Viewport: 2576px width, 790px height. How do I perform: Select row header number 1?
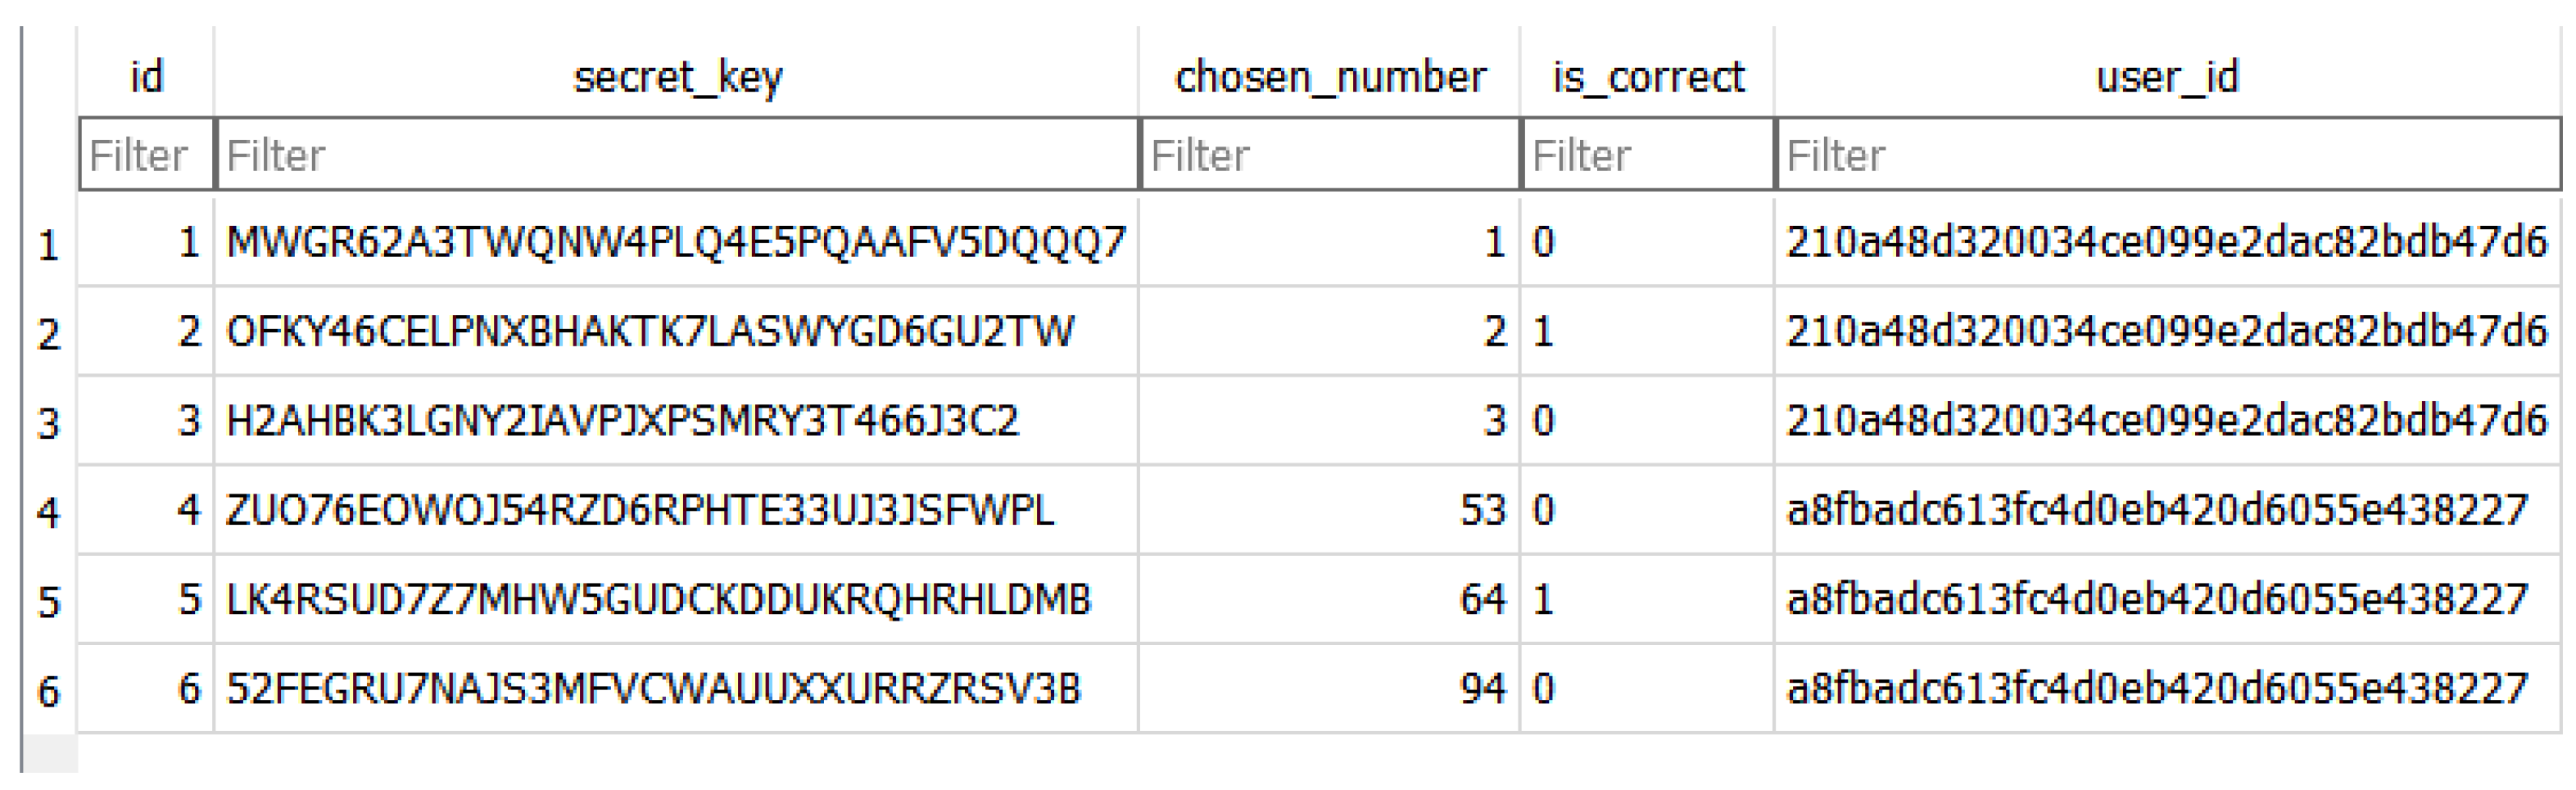click(48, 244)
